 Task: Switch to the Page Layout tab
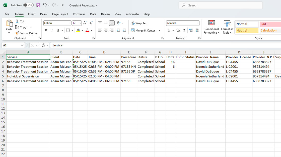tap(60, 14)
